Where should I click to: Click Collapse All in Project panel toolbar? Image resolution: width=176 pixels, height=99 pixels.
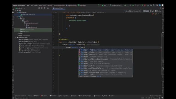(45, 8)
